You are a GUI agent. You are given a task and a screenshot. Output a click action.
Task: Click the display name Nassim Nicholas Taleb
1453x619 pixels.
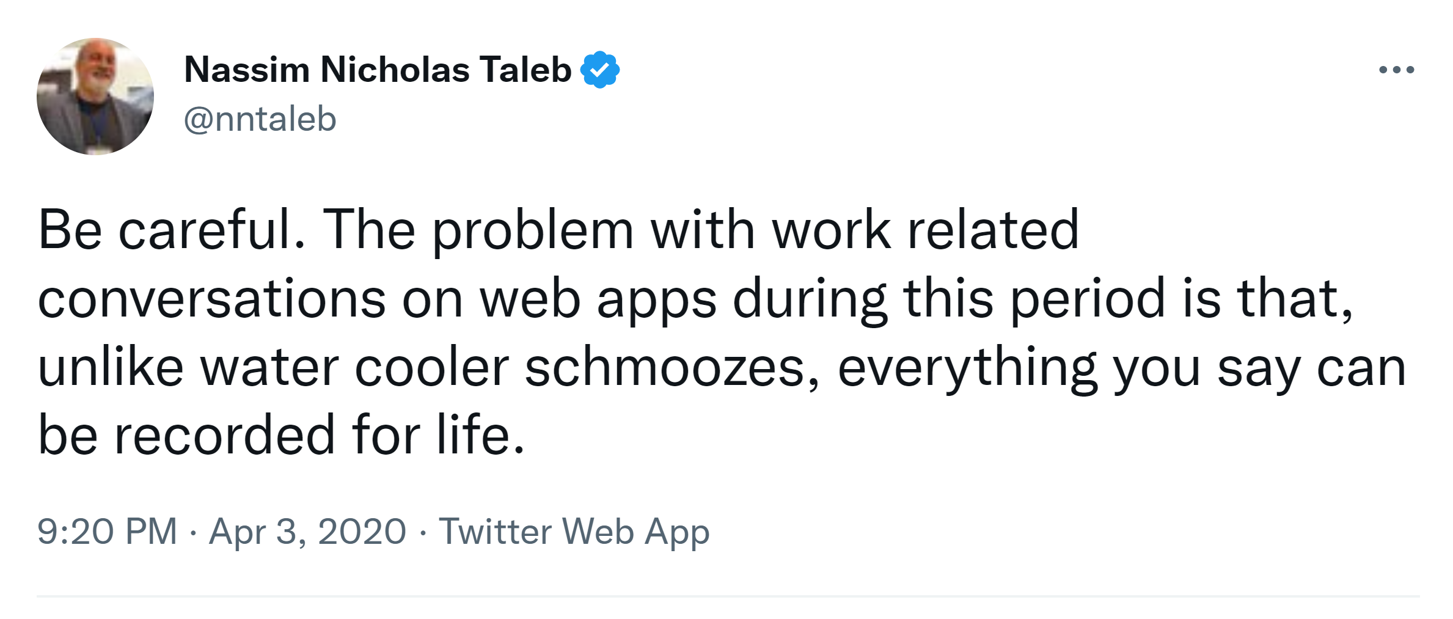(378, 70)
